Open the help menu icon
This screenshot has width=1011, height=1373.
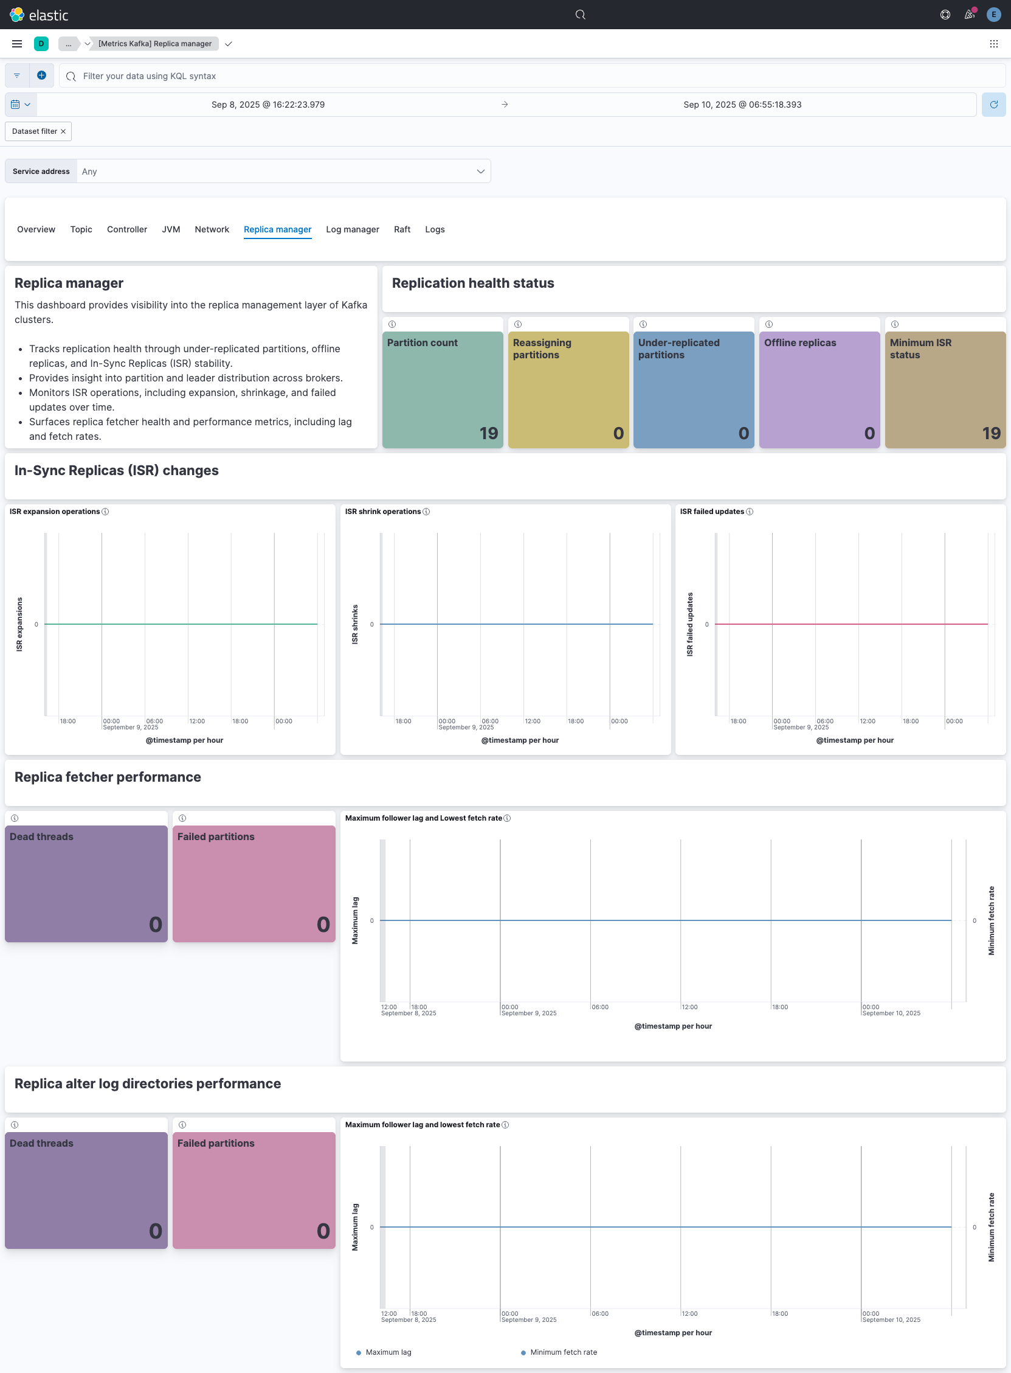[x=945, y=15]
